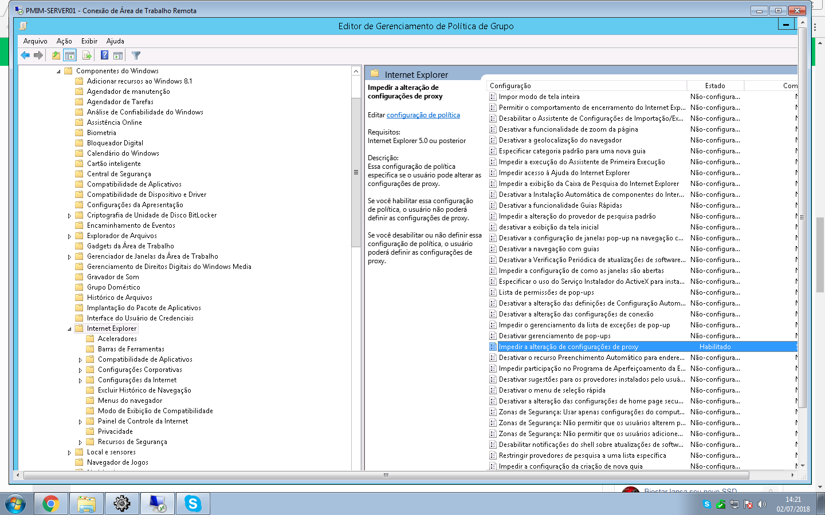Toggle Show/Hide Console Tree toolbar icon
Viewport: 825px width, 515px height.
pos(70,56)
